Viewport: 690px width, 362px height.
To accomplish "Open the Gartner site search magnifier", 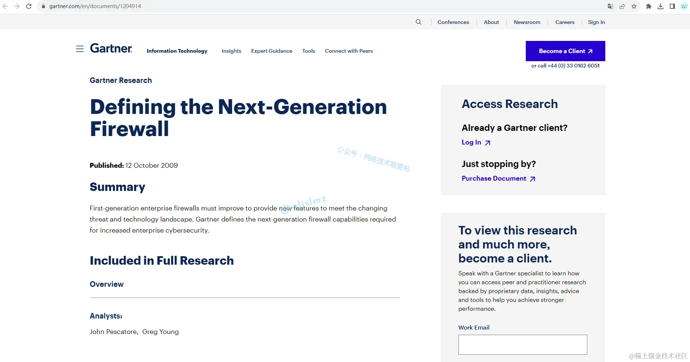I will [419, 22].
